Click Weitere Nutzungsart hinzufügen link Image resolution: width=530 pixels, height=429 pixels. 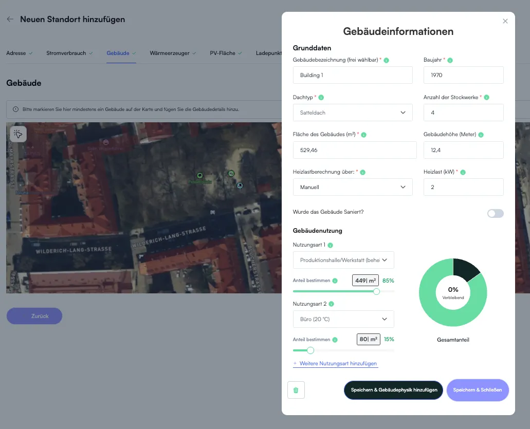coord(338,363)
